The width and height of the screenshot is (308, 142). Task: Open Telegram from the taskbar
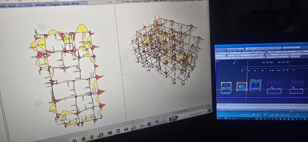pyautogui.click(x=101, y=135)
